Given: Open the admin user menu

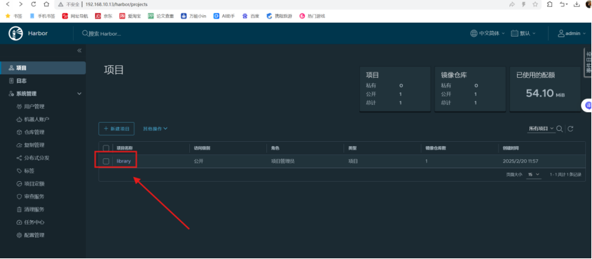Looking at the screenshot, I should point(571,33).
